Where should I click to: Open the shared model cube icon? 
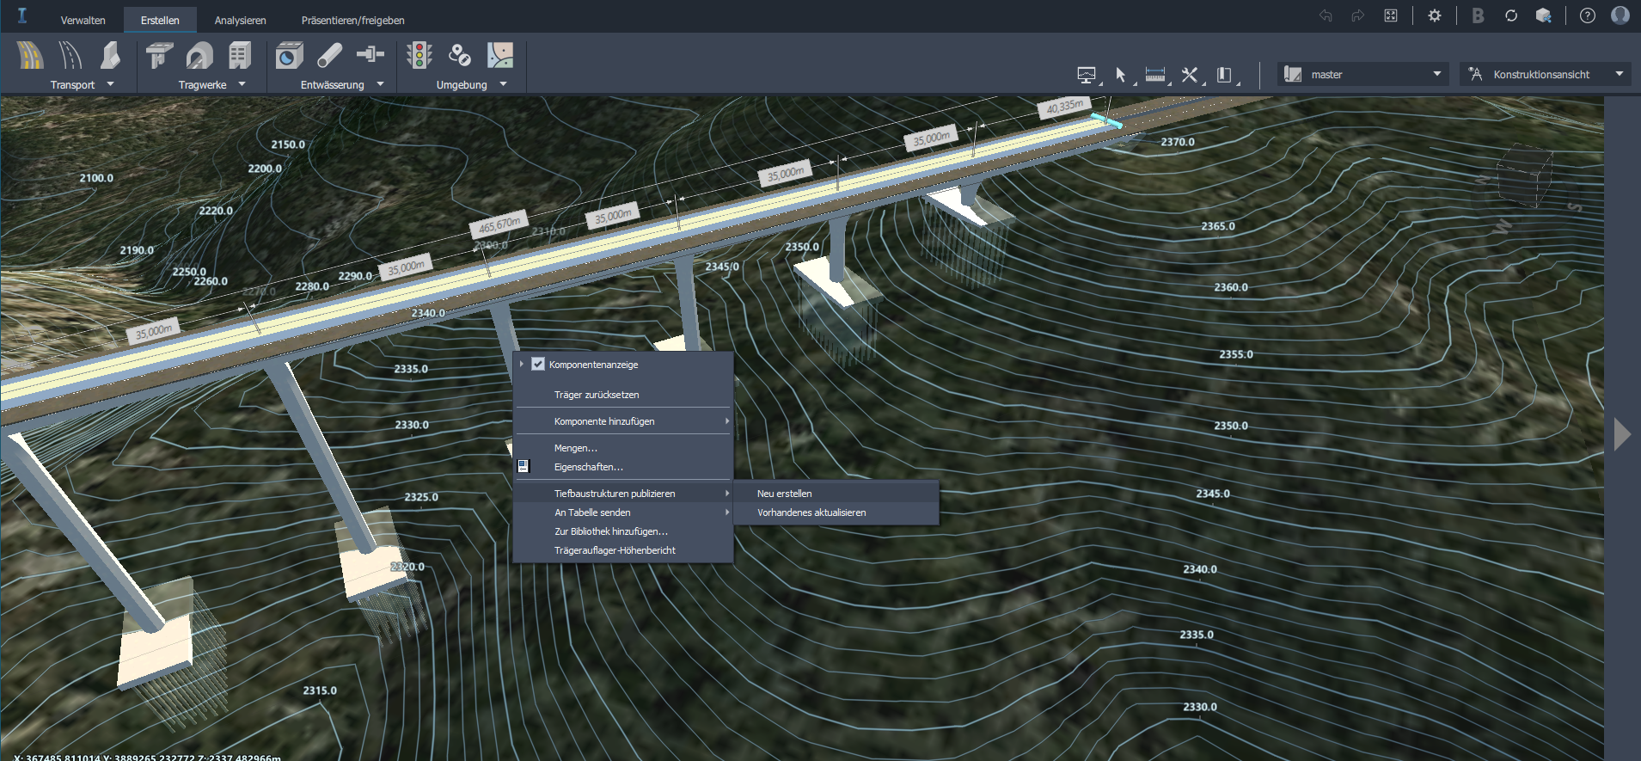(x=1544, y=15)
